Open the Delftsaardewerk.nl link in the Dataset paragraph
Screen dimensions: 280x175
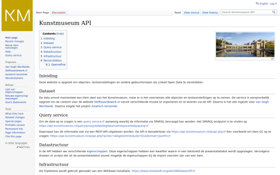click(107, 102)
